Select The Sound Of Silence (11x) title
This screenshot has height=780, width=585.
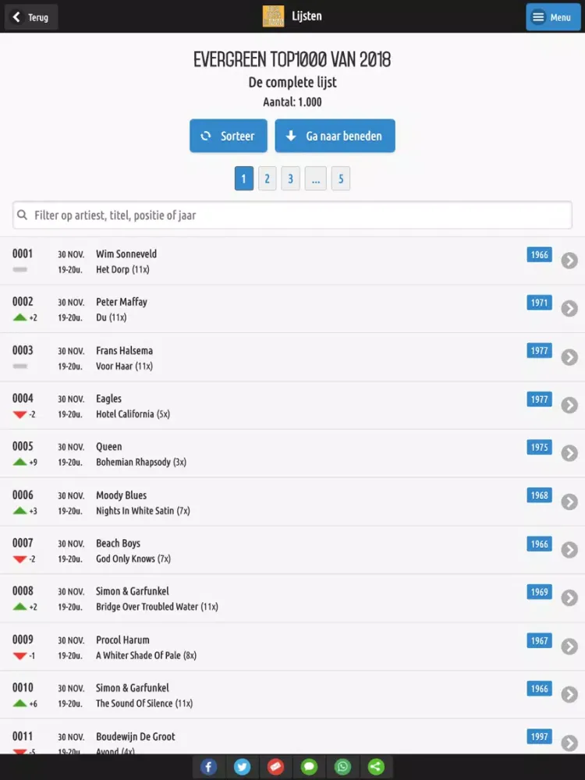tap(144, 704)
